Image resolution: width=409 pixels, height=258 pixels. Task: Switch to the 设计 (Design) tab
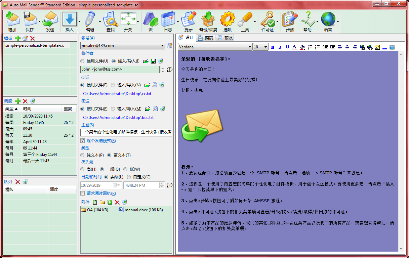click(186, 38)
